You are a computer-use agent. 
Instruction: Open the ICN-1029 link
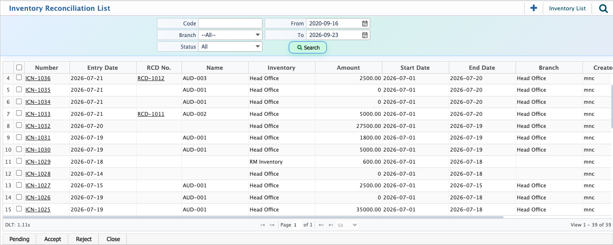point(38,162)
